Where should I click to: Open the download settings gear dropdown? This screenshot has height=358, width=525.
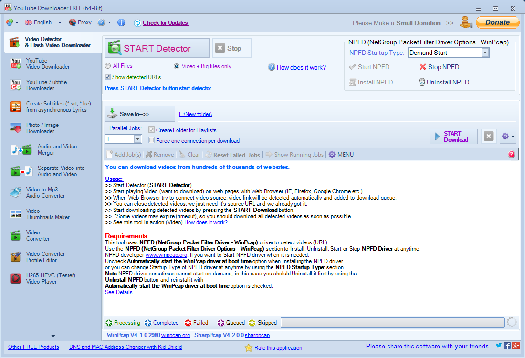click(x=508, y=137)
